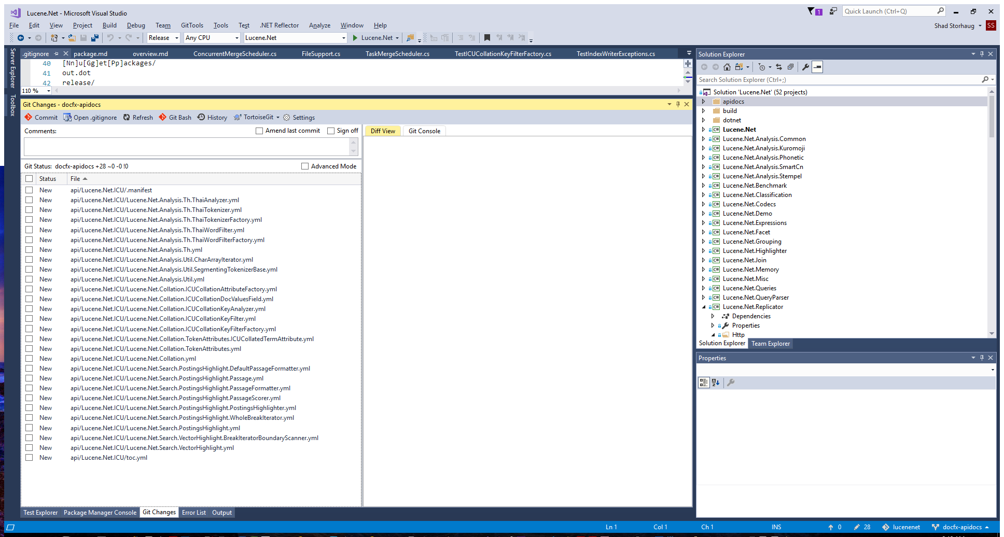The image size is (1004, 537).
Task: Check the box for ThaiAnalyzer.yml row
Action: point(29,200)
